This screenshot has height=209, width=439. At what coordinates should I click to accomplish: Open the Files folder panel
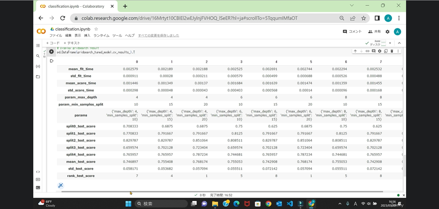point(38,77)
